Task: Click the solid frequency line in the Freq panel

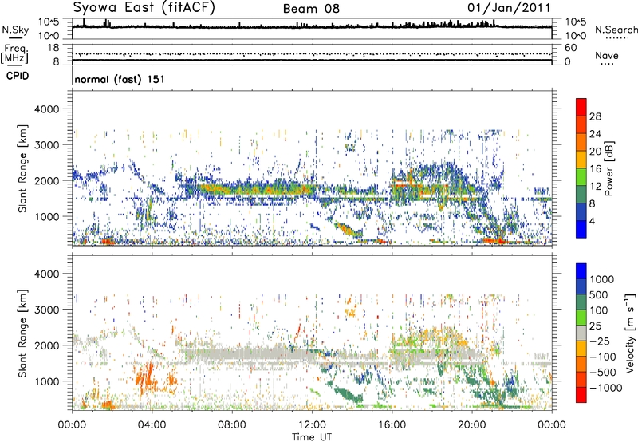Action: [312, 60]
